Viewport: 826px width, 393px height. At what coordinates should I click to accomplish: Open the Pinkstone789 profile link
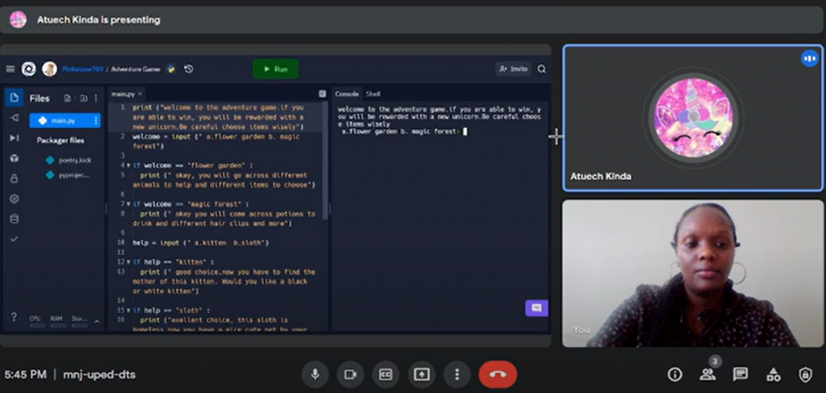(x=82, y=69)
